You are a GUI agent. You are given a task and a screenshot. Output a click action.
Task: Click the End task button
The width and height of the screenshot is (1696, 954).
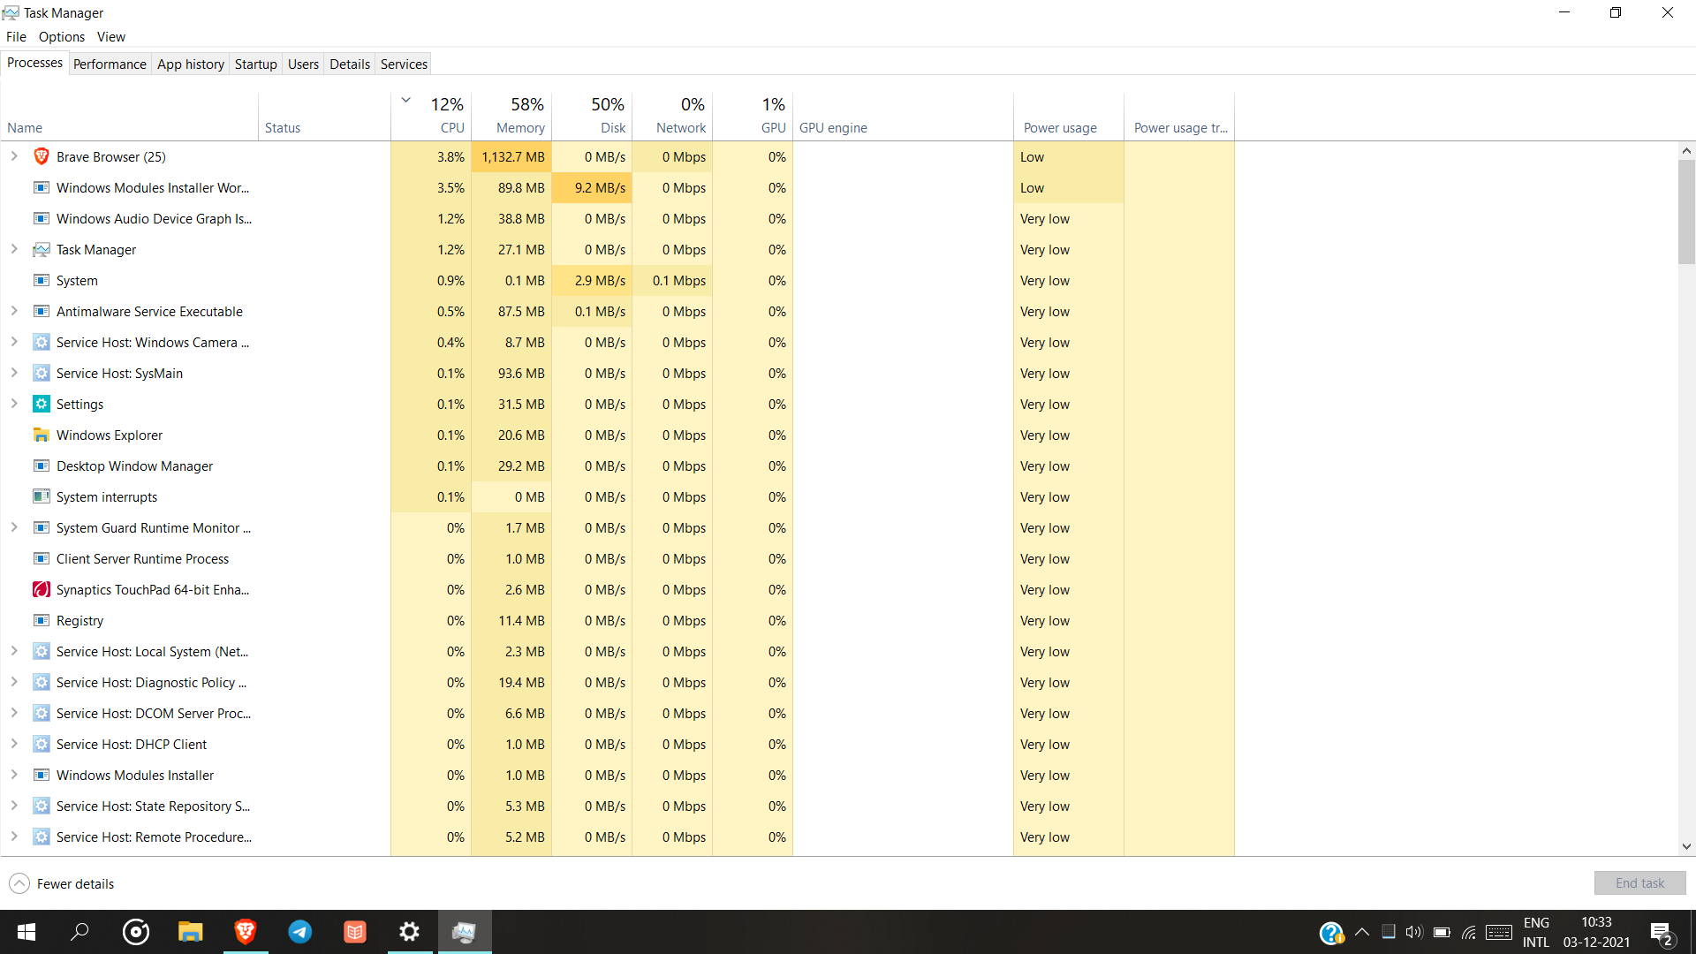tap(1639, 882)
